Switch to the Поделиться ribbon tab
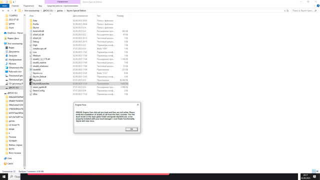Viewport: 320px width, 180px height. point(28,6)
